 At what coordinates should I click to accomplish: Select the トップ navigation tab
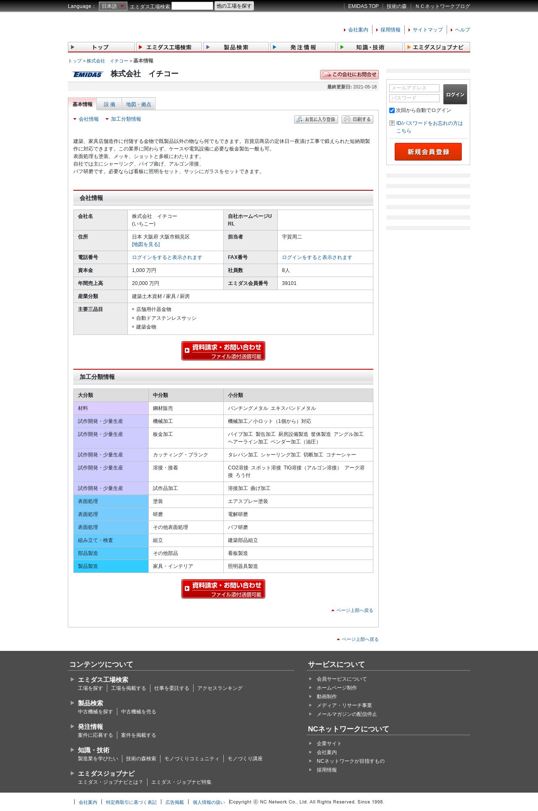[101, 47]
